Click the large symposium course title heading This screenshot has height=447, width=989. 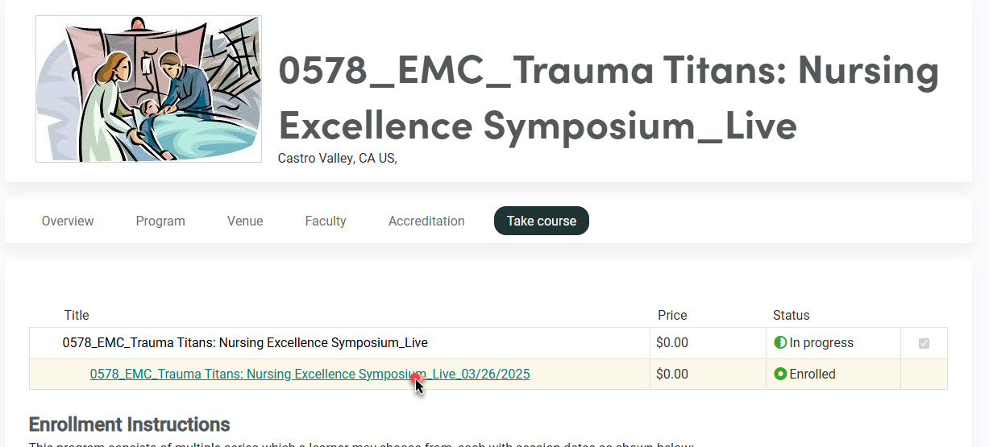coord(609,97)
